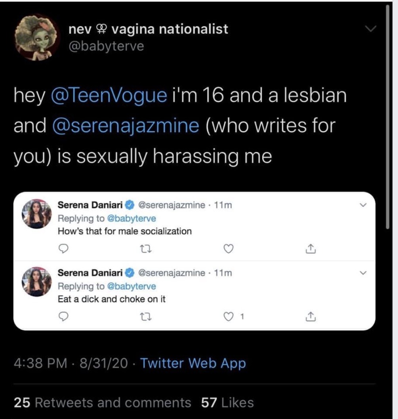Open the @TeenVogue mention link
Viewport: 398px width, 419px height.
click(109, 95)
